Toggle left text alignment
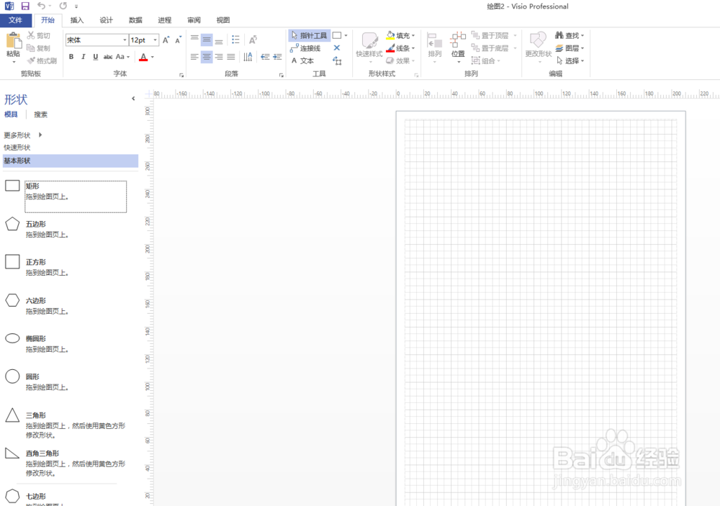 pyautogui.click(x=194, y=57)
